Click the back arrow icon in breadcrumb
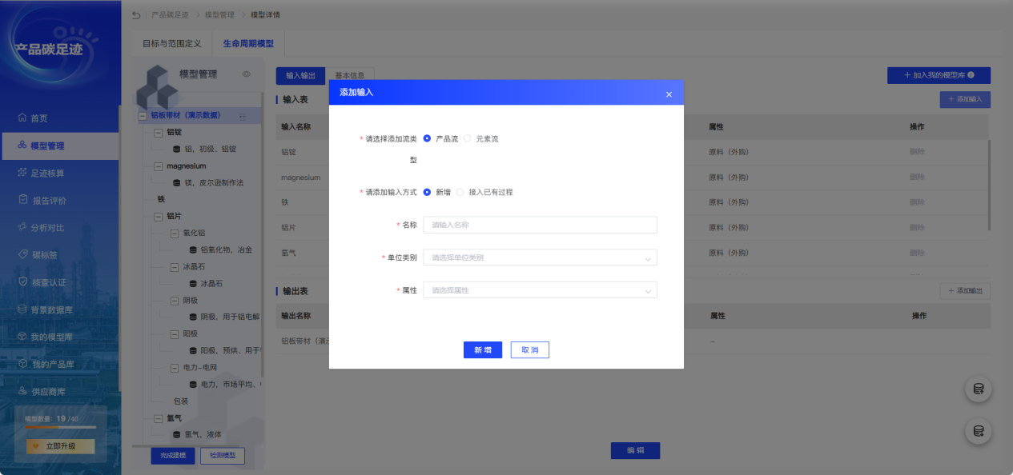 point(135,14)
